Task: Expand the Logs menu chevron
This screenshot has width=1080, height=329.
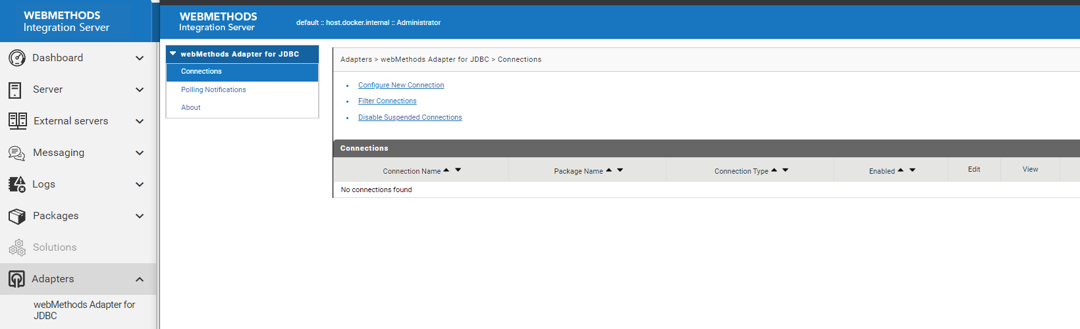Action: click(140, 184)
